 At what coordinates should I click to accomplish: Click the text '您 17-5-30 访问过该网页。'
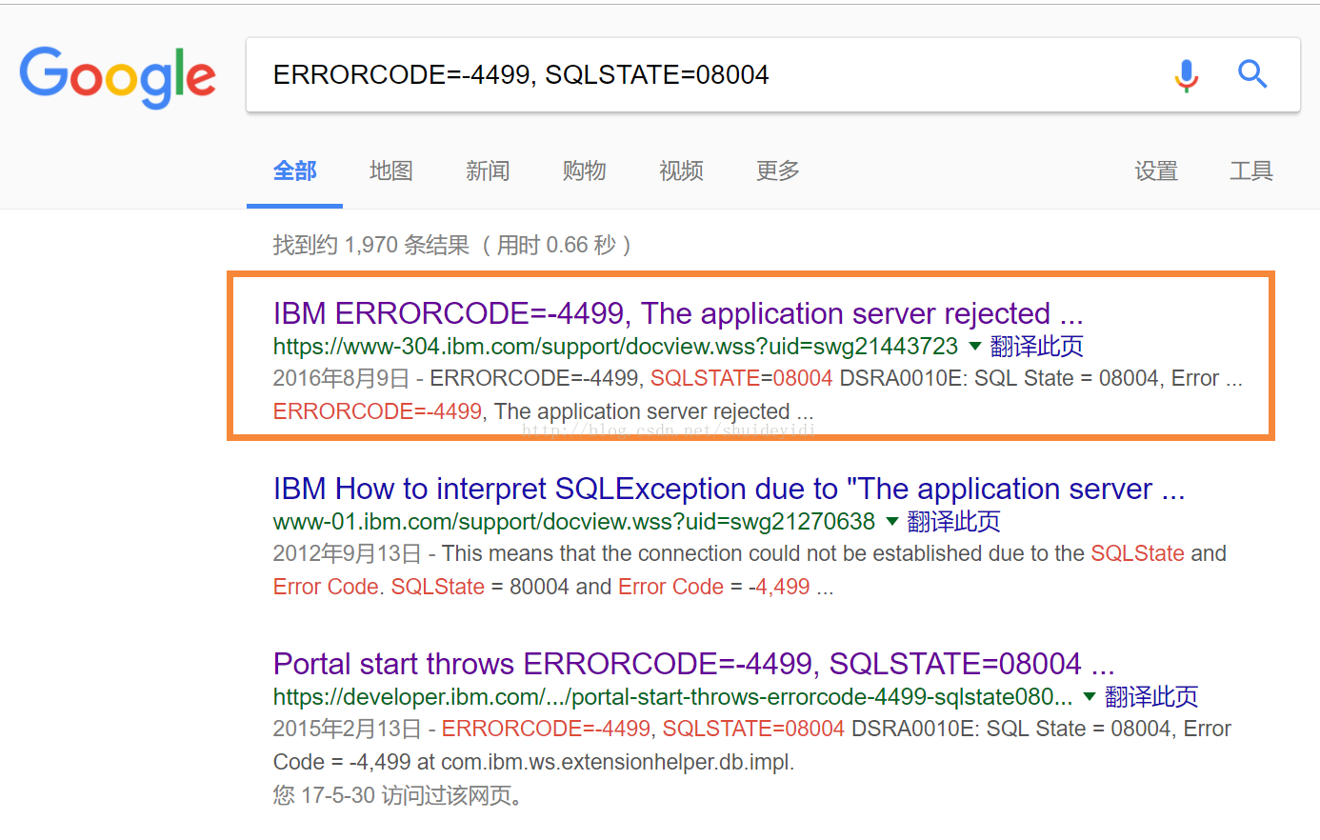tap(399, 795)
